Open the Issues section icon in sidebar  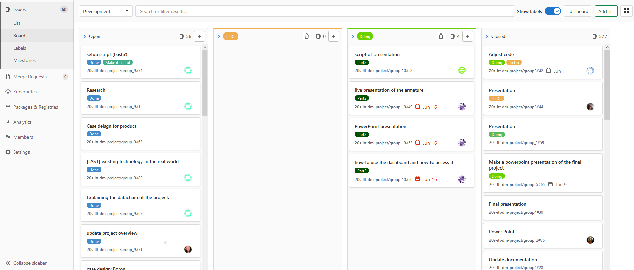[x=8, y=9]
